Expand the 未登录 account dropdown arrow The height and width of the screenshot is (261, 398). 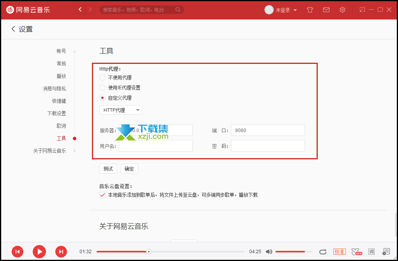(x=295, y=10)
